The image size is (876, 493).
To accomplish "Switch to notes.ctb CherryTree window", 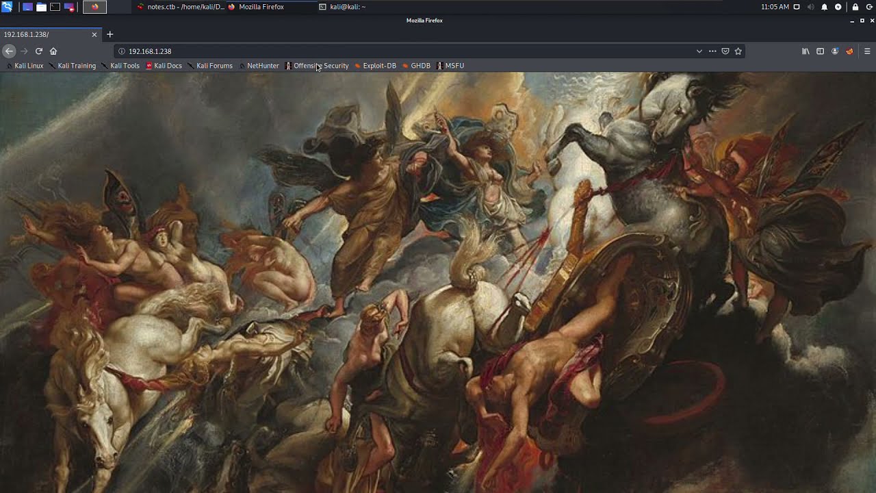I will click(x=181, y=7).
